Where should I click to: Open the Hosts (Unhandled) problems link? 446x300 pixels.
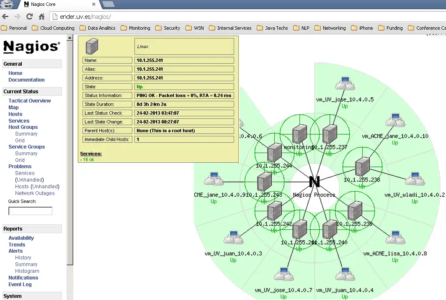(37, 186)
